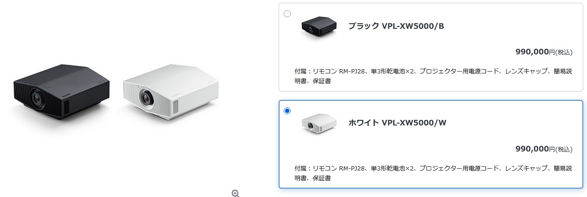This screenshot has width=587, height=197.
Task: Click the ブラック VPL-XW5000/B model label
Action: point(396,26)
